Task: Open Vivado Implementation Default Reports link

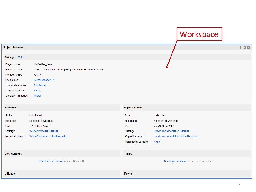Action: tap(176, 137)
